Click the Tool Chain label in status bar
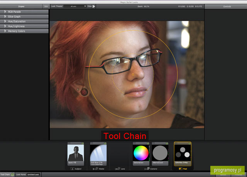Screen dimensions: 247x177 [5, 174]
